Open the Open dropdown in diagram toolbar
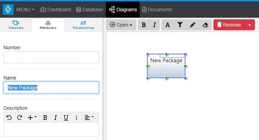This screenshot has width=259, height=140. pos(121,25)
